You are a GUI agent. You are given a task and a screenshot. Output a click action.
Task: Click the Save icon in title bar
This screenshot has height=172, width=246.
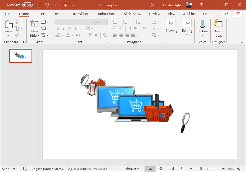coord(39,5)
